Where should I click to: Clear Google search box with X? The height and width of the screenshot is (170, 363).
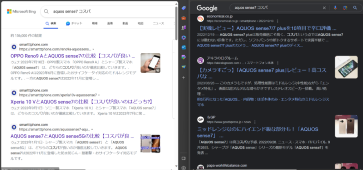[x=324, y=8]
